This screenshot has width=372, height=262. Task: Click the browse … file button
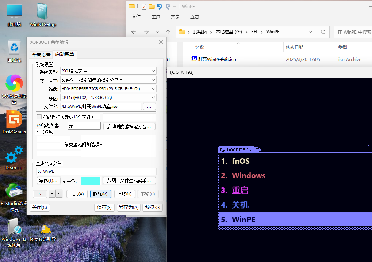click(149, 106)
